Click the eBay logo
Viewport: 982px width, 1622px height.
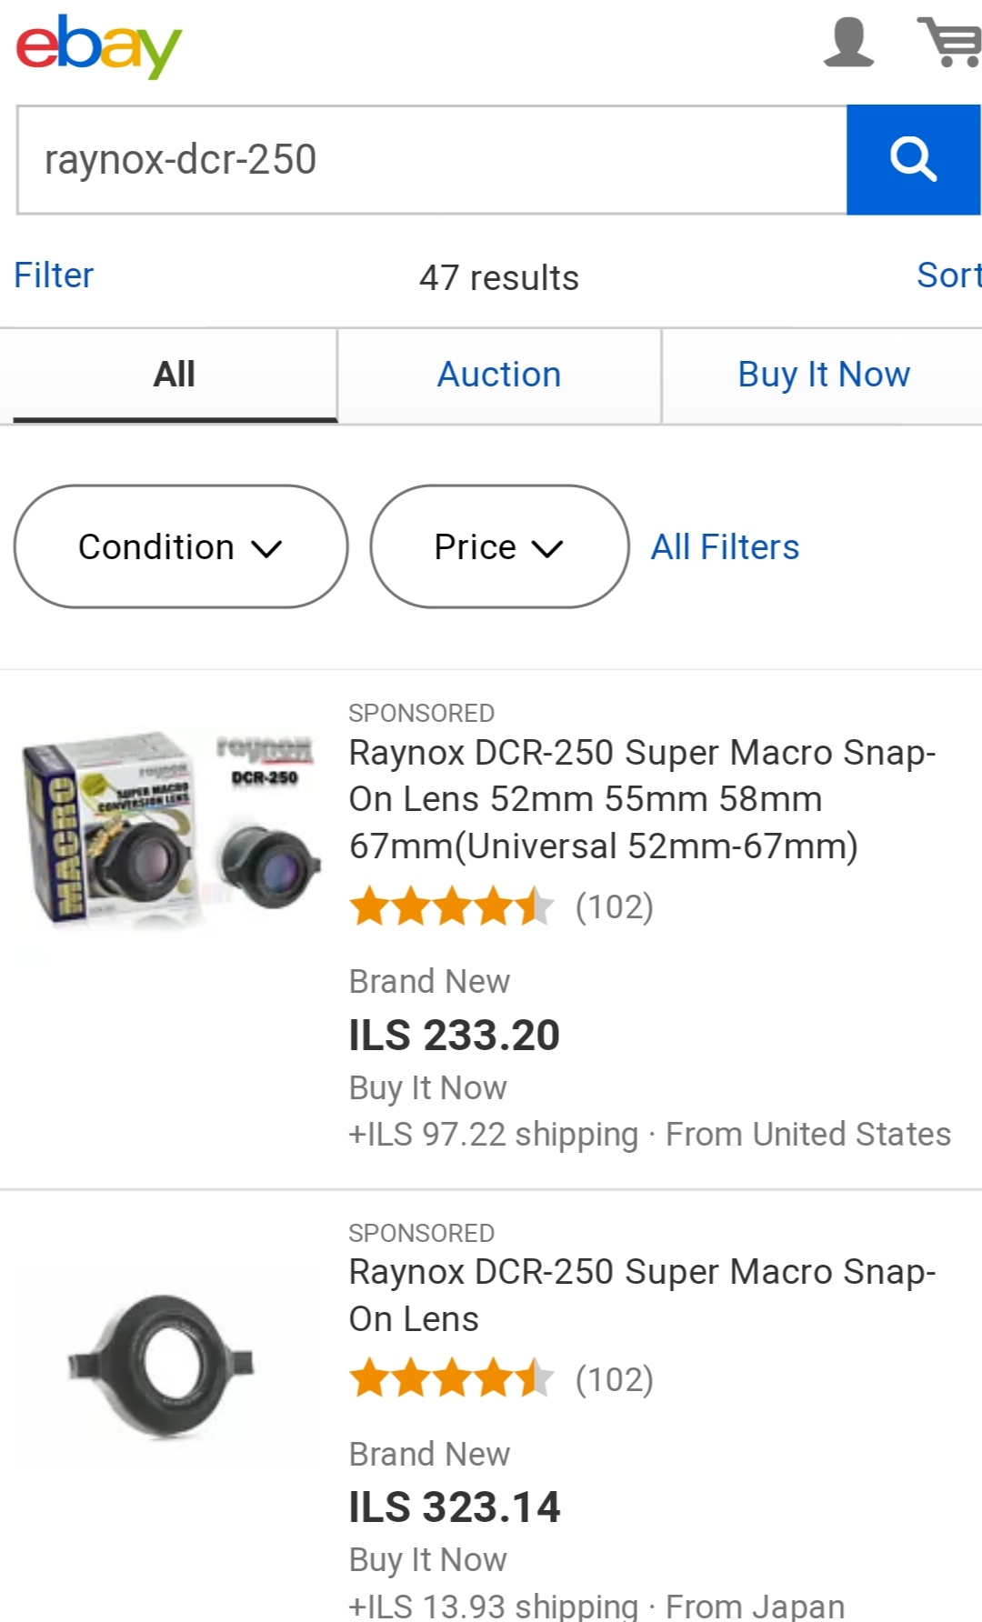[x=98, y=45]
